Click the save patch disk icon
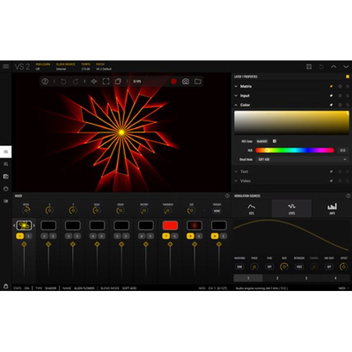The width and height of the screenshot is (352, 352). 309,66
